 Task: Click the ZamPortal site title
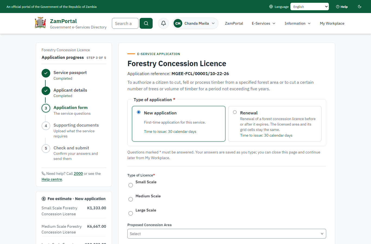click(x=63, y=21)
